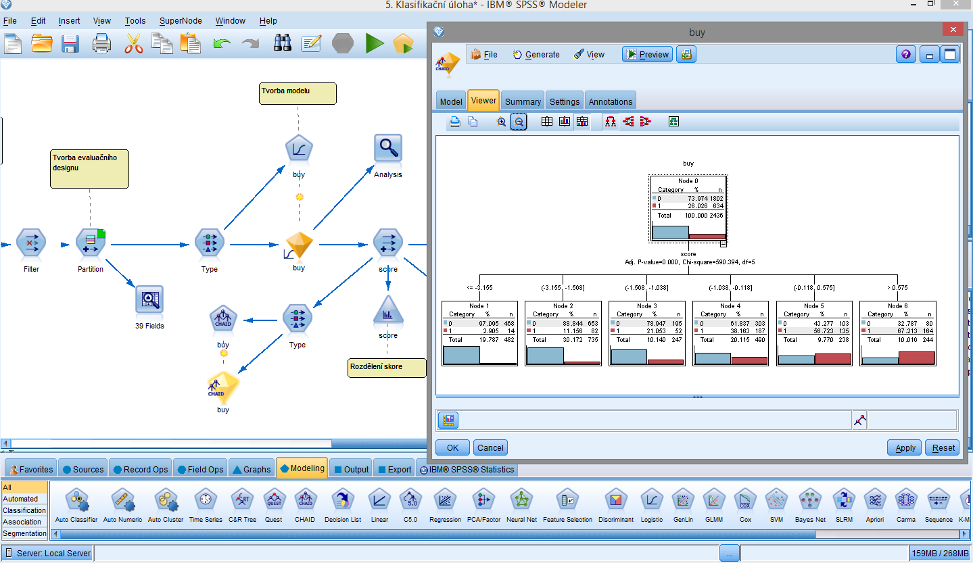Click the Bayes Net palette node
The width and height of the screenshot is (973, 563).
pos(810,501)
